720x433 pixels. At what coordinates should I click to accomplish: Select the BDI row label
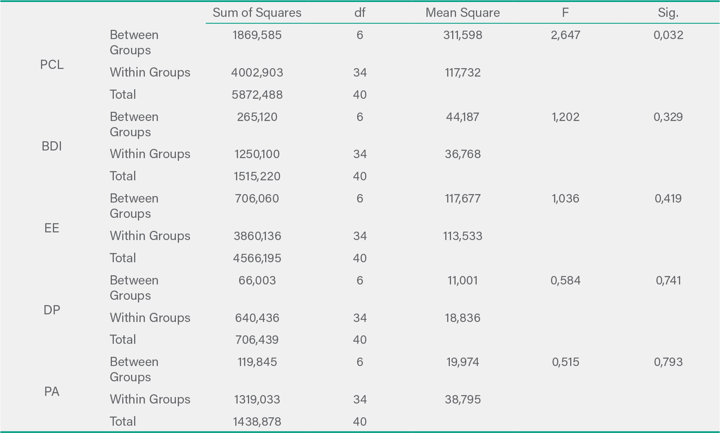pyautogui.click(x=52, y=146)
